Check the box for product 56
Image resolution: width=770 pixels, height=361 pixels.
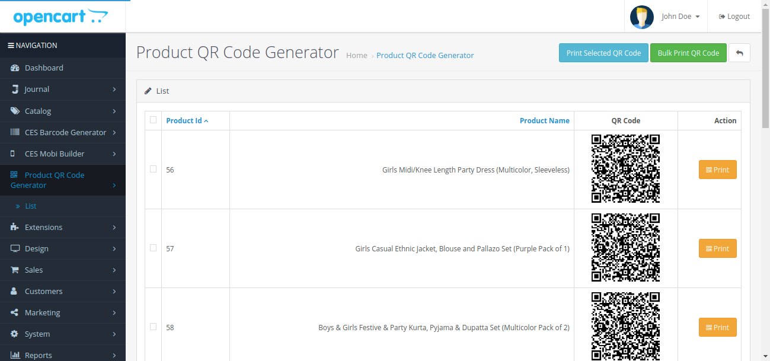pyautogui.click(x=154, y=169)
